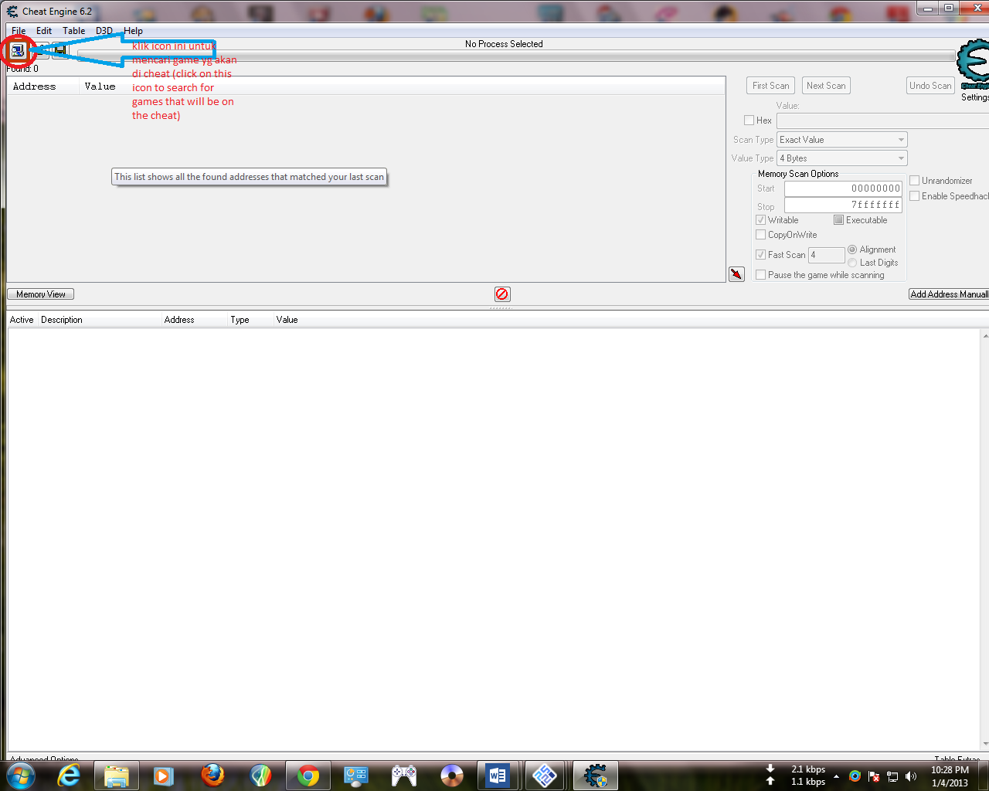
Task: Launch Cheat Engine from the taskbar
Action: click(595, 775)
